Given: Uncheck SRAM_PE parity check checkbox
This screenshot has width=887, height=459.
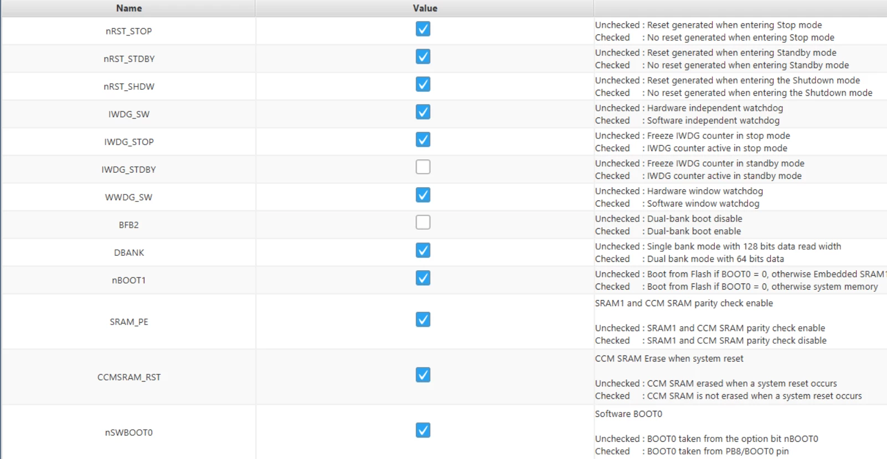Looking at the screenshot, I should click(423, 319).
